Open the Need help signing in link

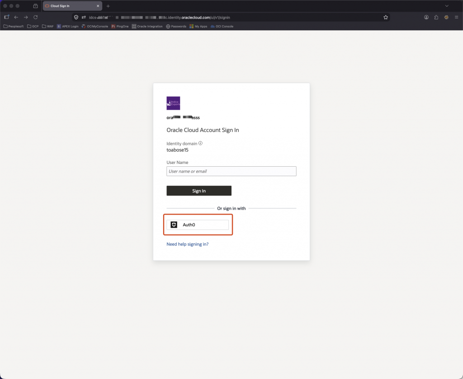(188, 244)
